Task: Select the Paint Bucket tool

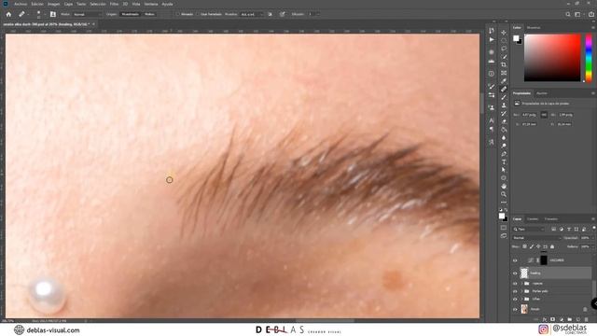Action: point(504,130)
